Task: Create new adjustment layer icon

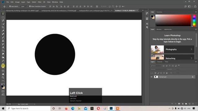Action: click(183, 104)
